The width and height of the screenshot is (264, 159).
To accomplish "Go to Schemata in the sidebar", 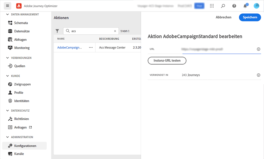I will (x=21, y=23).
